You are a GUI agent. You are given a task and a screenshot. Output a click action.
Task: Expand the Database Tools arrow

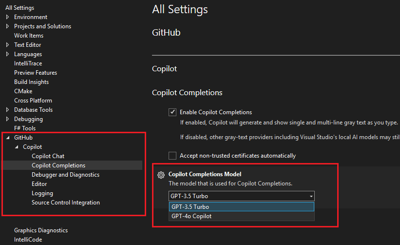pos(7,110)
